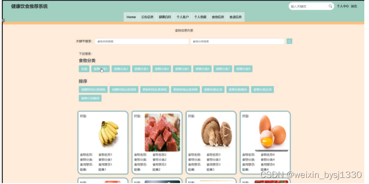Click the 食用禁忌3 value text
369x184 pixels.
(214, 165)
